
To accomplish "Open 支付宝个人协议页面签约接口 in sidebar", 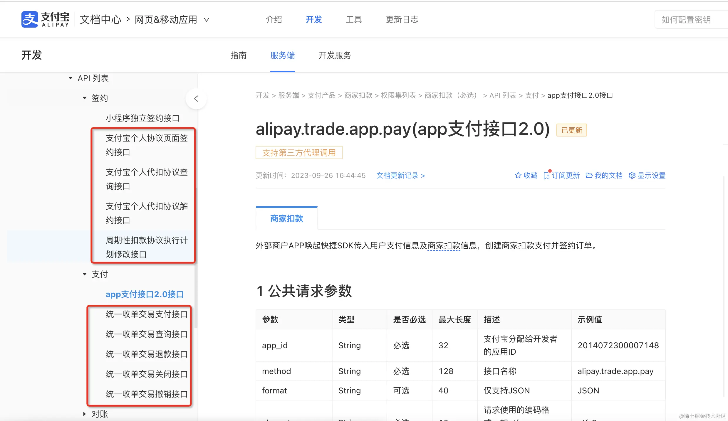I will (x=147, y=145).
